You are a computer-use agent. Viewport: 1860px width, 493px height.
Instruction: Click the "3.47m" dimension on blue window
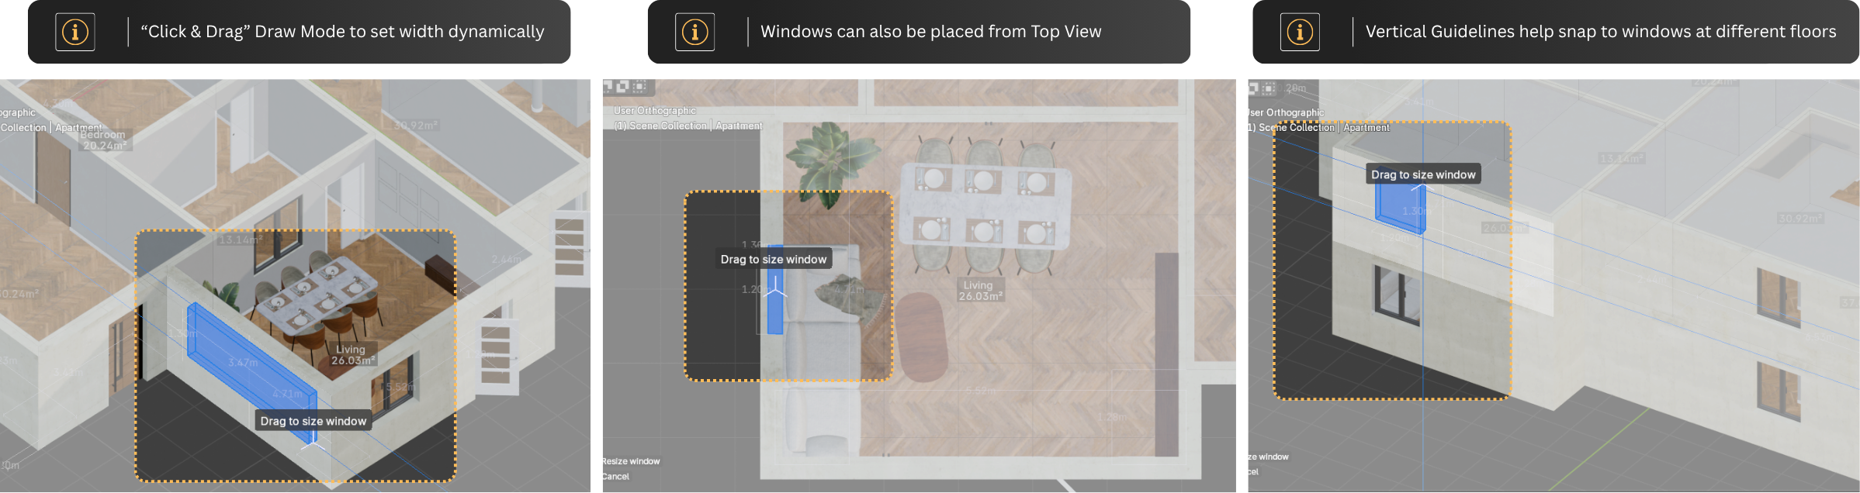tap(243, 362)
